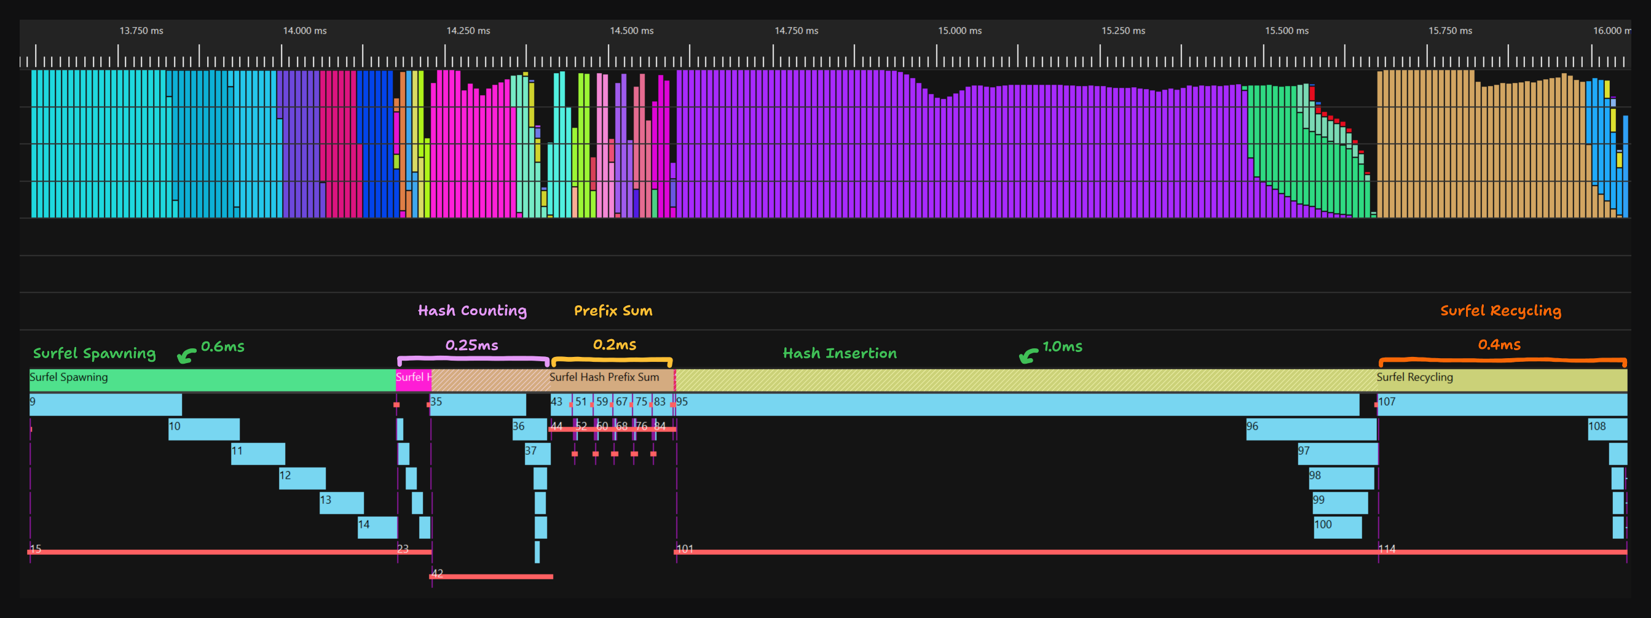Click event block 107

[1501, 405]
